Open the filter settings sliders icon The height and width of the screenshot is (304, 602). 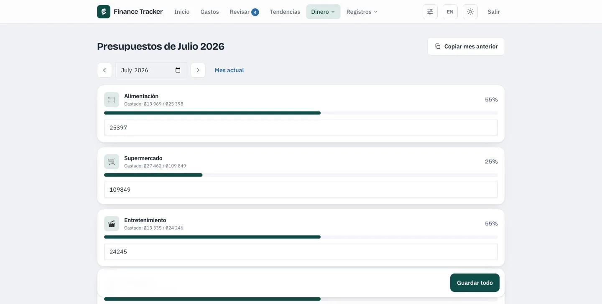click(430, 12)
